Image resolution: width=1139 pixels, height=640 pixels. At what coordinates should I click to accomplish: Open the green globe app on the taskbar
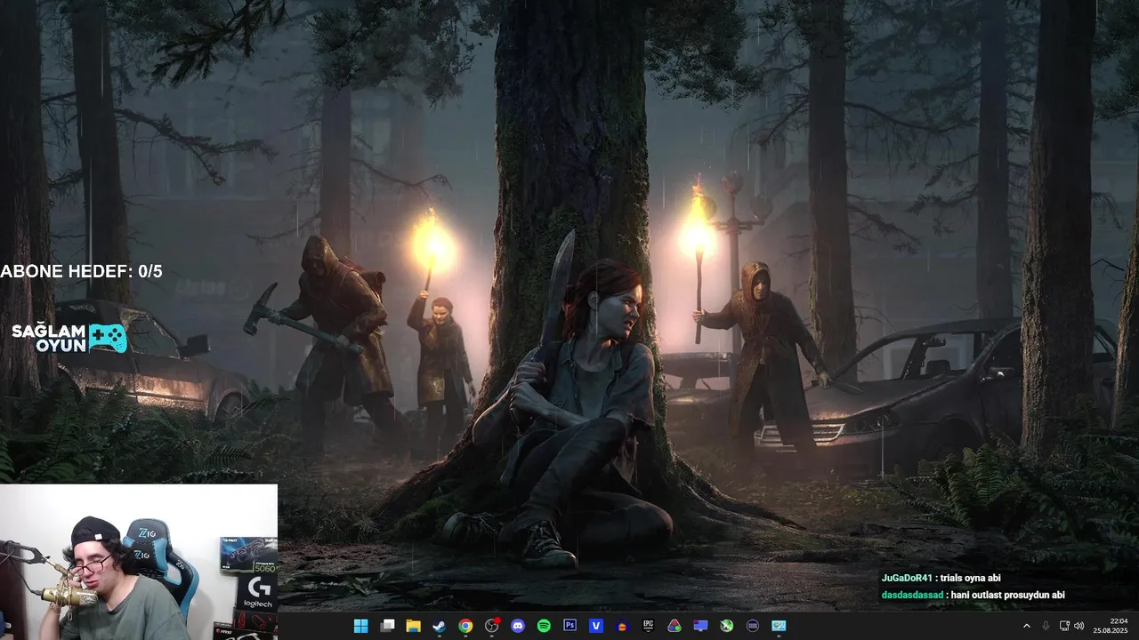[x=727, y=626]
